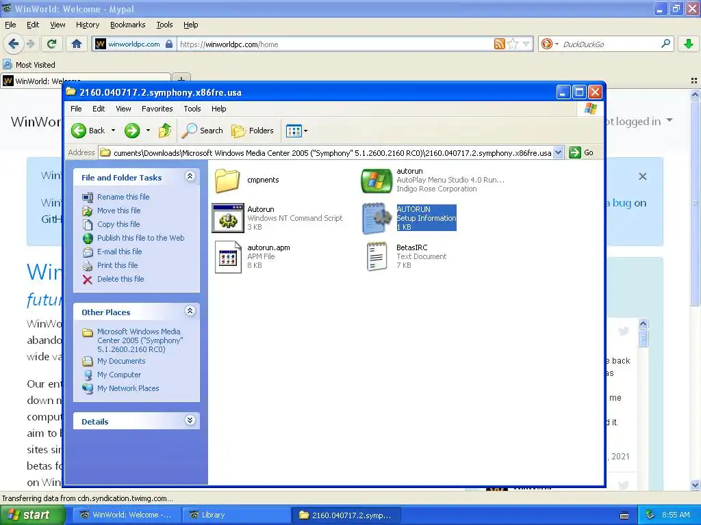Click Mypal browser Home icon
Screen dimensions: 701x525
(x=77, y=44)
